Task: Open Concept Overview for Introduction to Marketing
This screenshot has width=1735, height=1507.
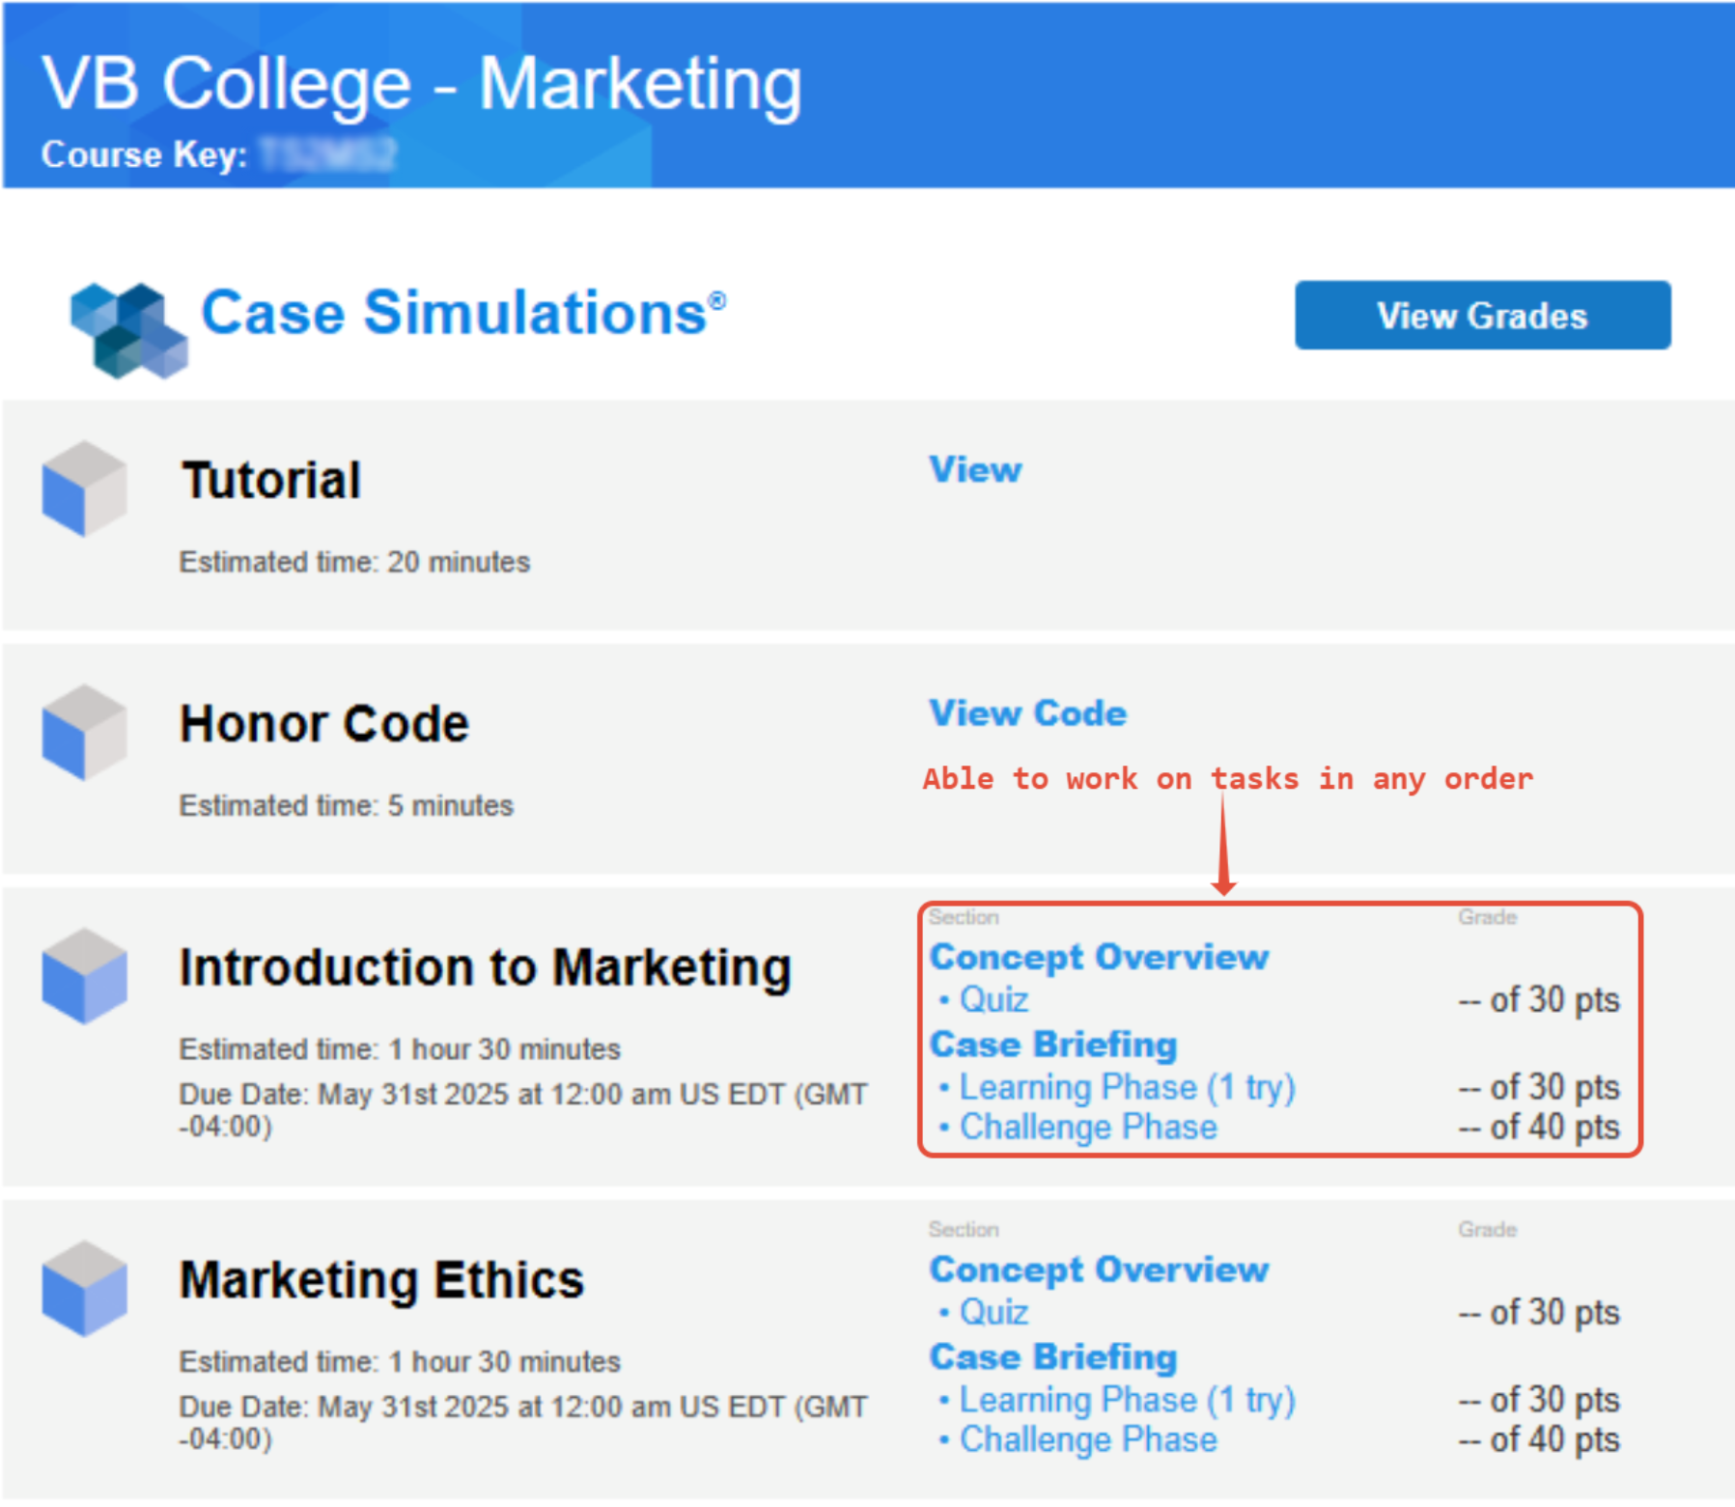Action: (1099, 957)
